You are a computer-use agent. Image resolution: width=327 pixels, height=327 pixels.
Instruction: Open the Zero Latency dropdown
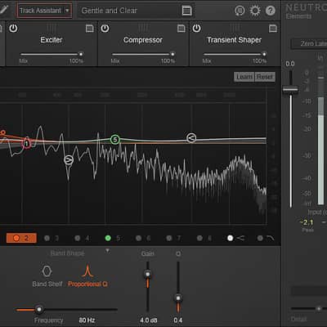309,43
